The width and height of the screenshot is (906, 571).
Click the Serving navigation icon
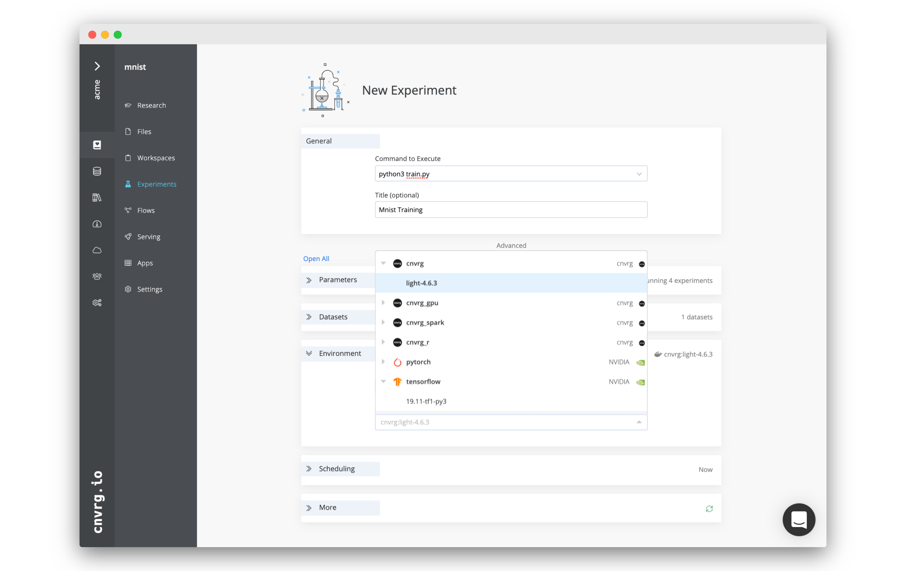[x=128, y=236]
